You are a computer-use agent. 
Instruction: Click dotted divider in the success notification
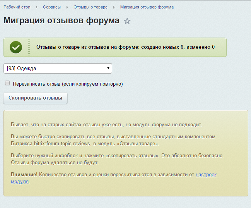(29, 47)
